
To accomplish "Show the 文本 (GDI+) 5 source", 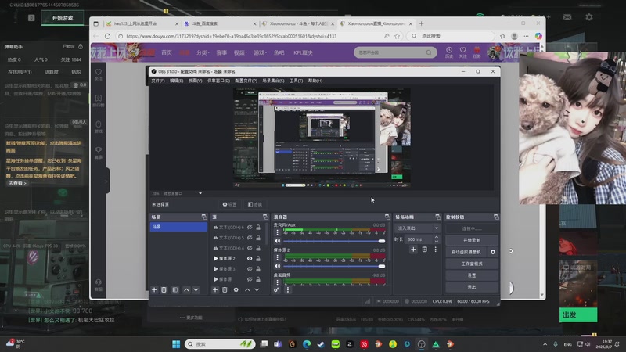I will tap(250, 238).
